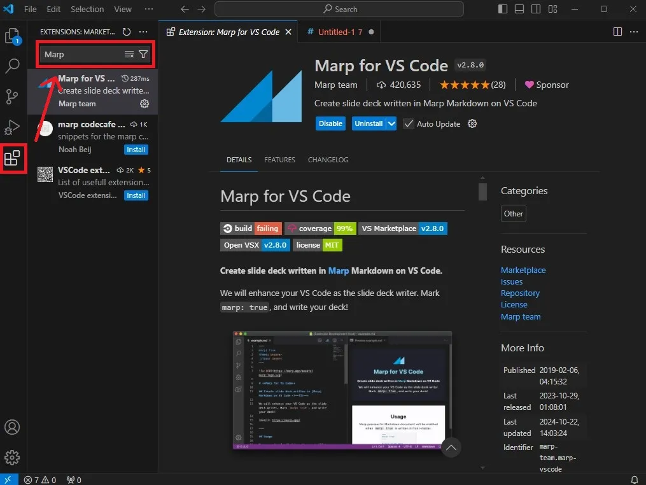Open the Marketplace resource link

click(x=523, y=271)
